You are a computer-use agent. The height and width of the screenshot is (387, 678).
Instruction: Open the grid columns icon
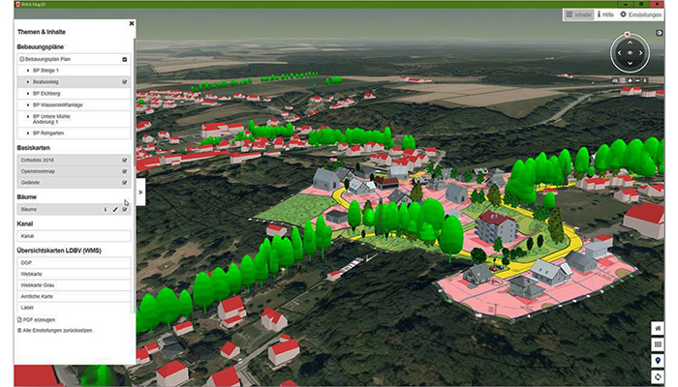tap(658, 343)
